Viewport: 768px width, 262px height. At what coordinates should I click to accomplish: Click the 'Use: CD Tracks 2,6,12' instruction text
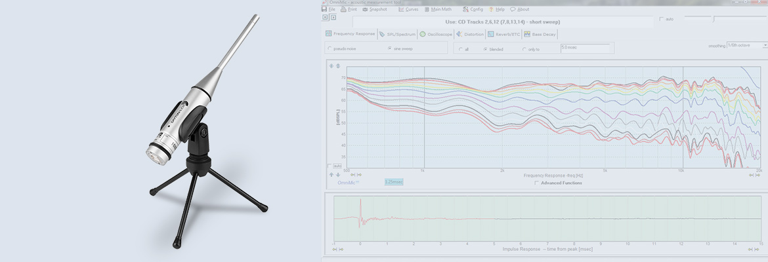click(x=503, y=22)
